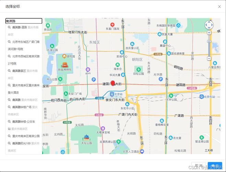226x172 pixels.
Task: Click the blue 确定 confirm button
Action: [215, 166]
